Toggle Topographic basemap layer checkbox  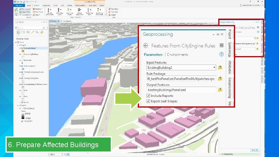pyautogui.click(x=22, y=121)
